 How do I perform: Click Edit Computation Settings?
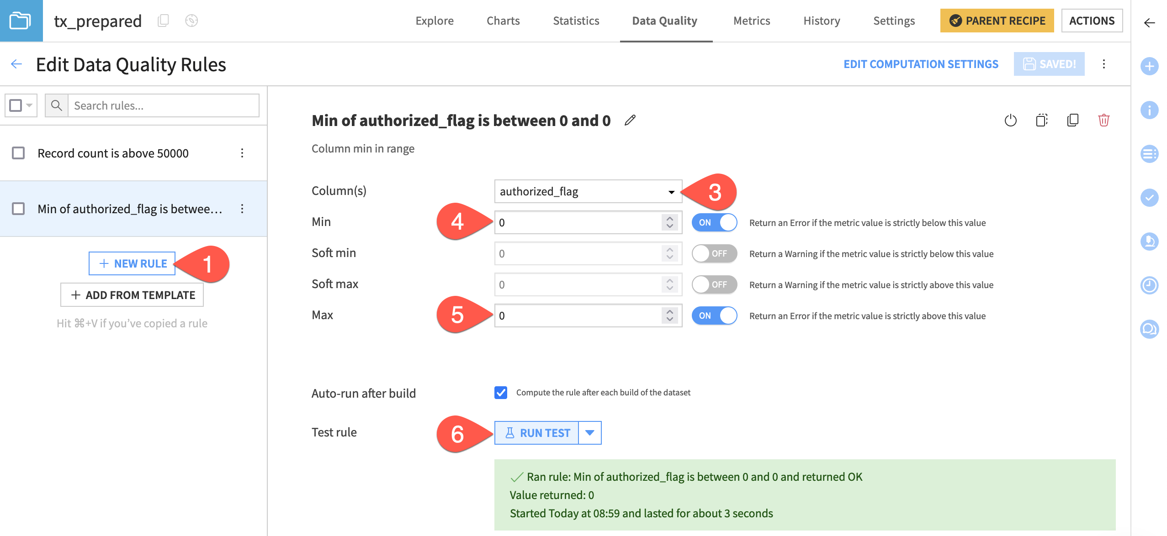(x=921, y=64)
